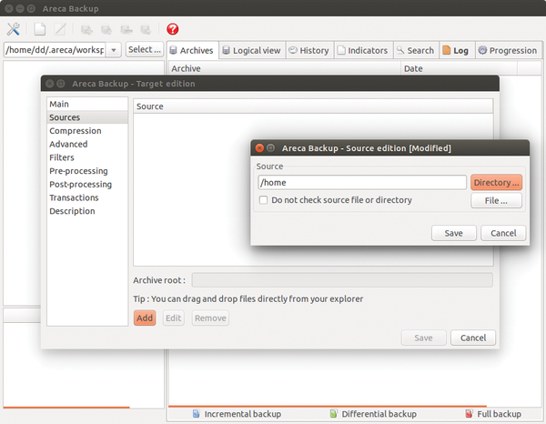
Task: Select Pre-processing in Target edition sidebar
Action: click(87, 171)
